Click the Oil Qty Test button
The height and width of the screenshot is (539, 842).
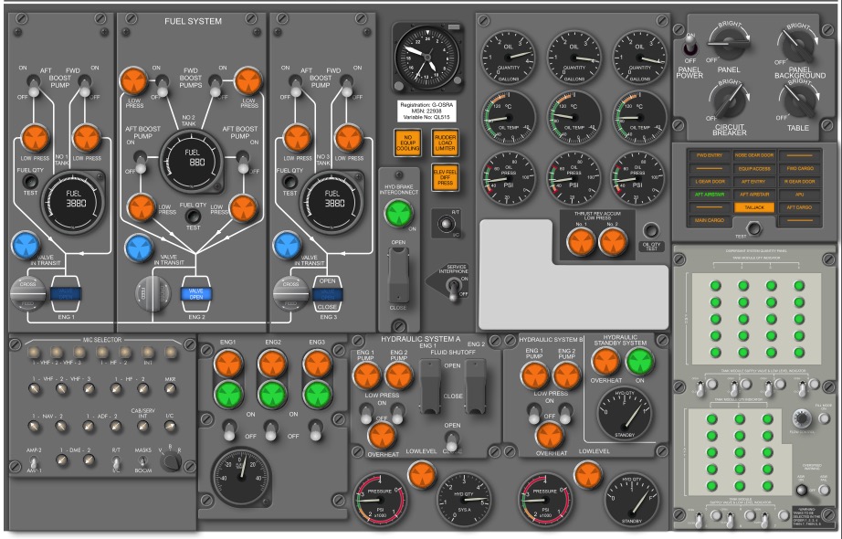pyautogui.click(x=650, y=228)
